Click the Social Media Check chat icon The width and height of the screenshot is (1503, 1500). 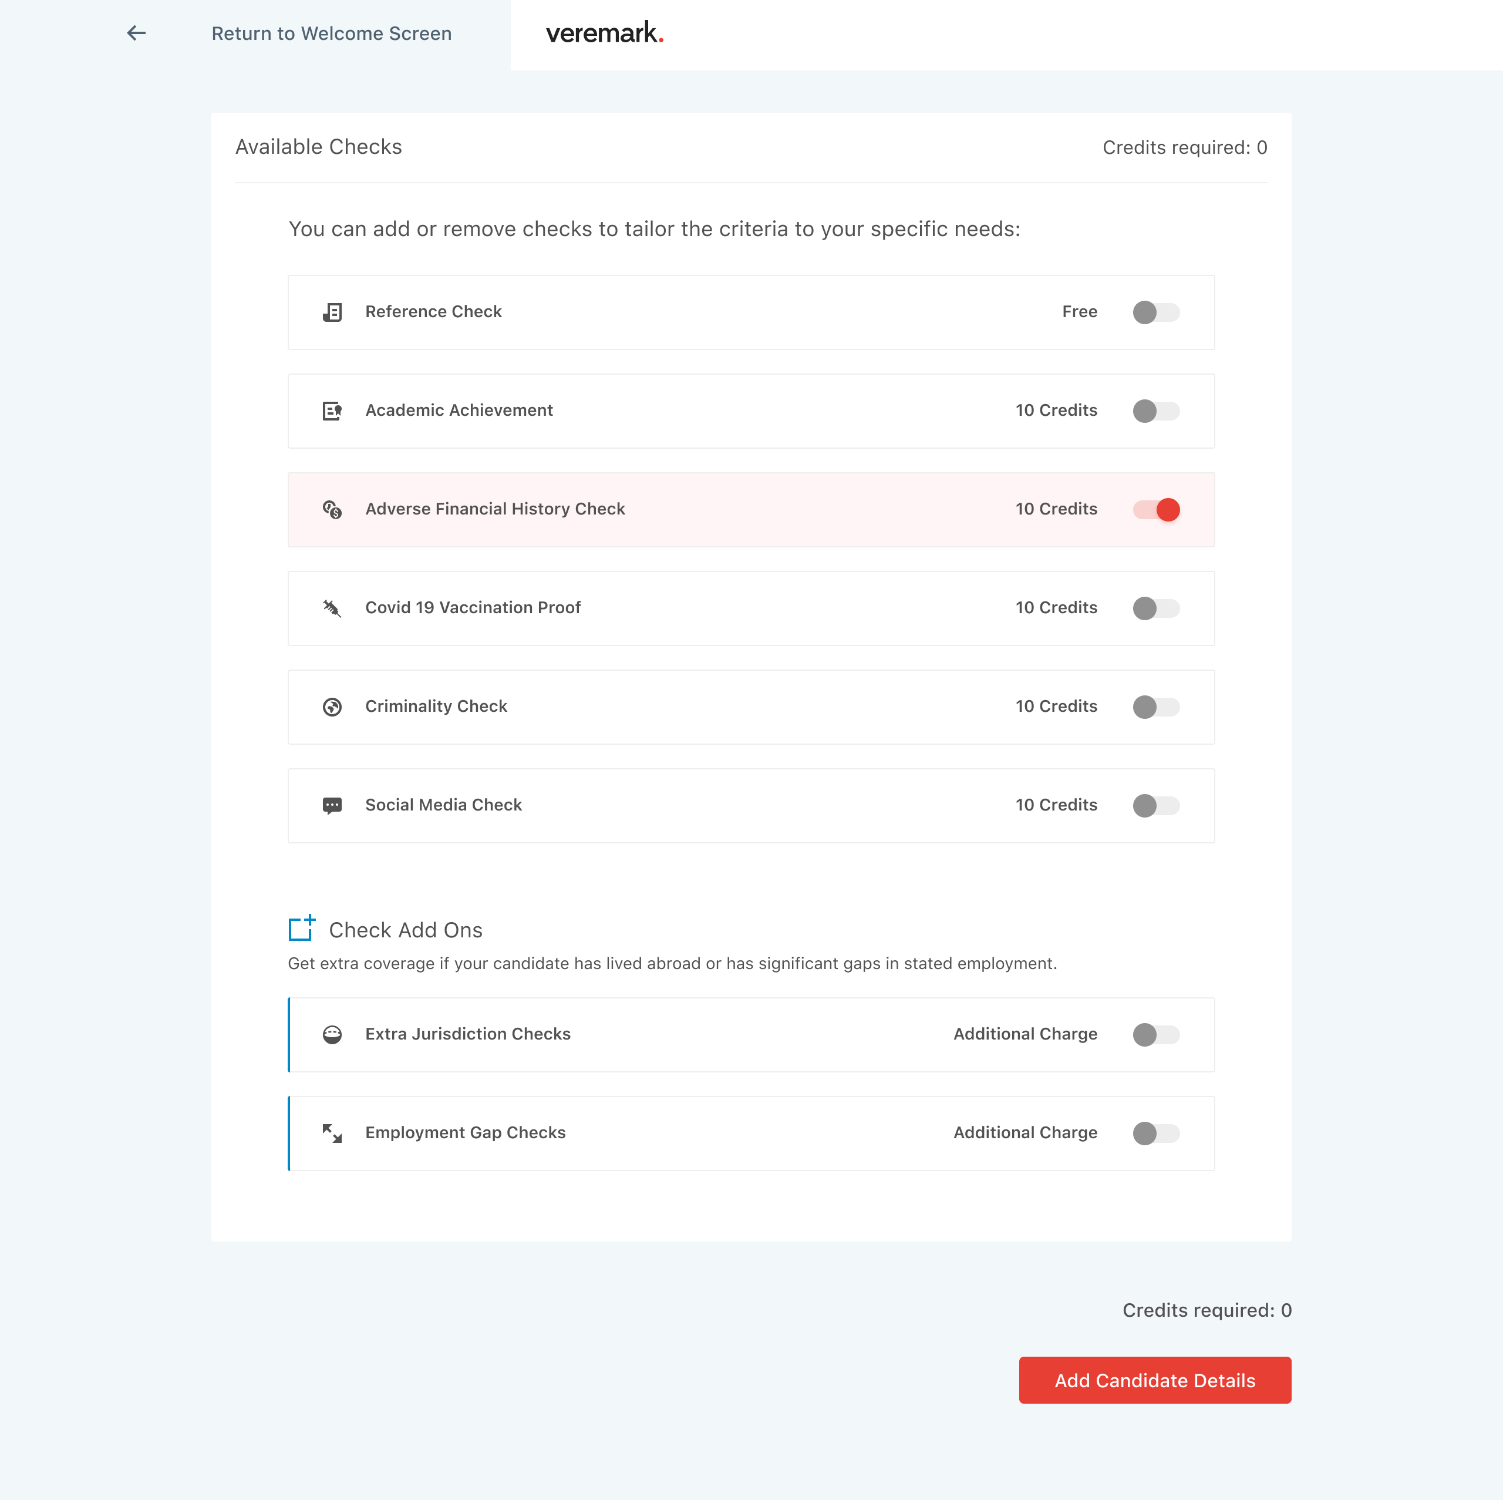[332, 805]
